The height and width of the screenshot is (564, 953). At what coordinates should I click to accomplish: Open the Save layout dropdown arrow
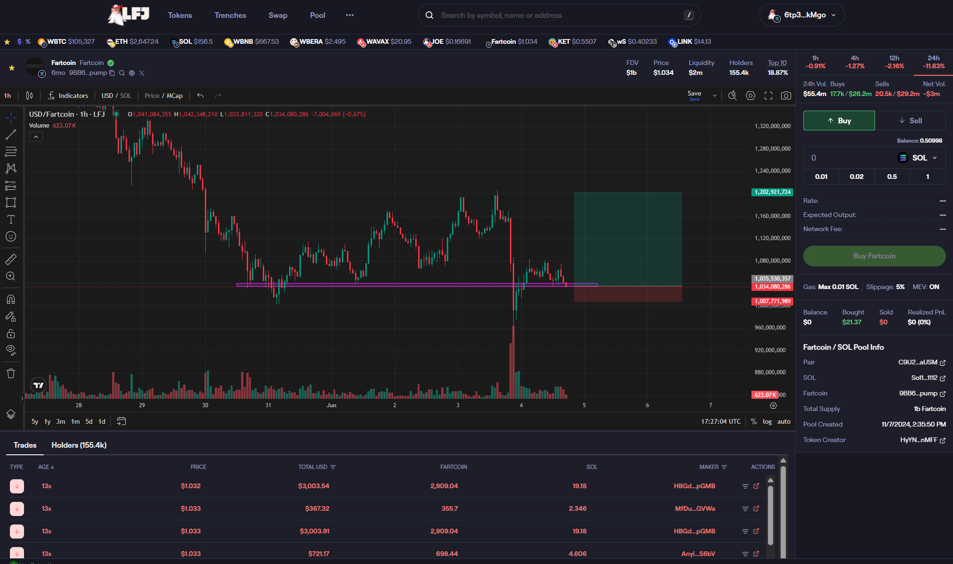pyautogui.click(x=714, y=96)
